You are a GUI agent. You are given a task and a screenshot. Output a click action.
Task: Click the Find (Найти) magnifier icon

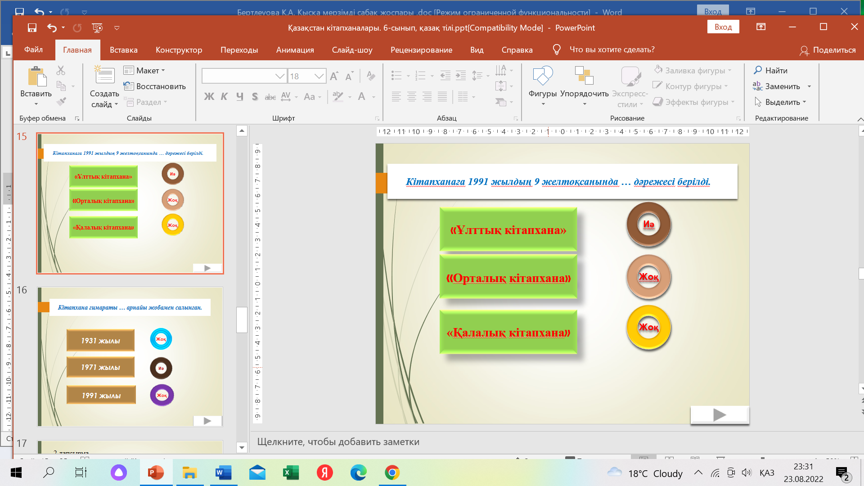(758, 70)
